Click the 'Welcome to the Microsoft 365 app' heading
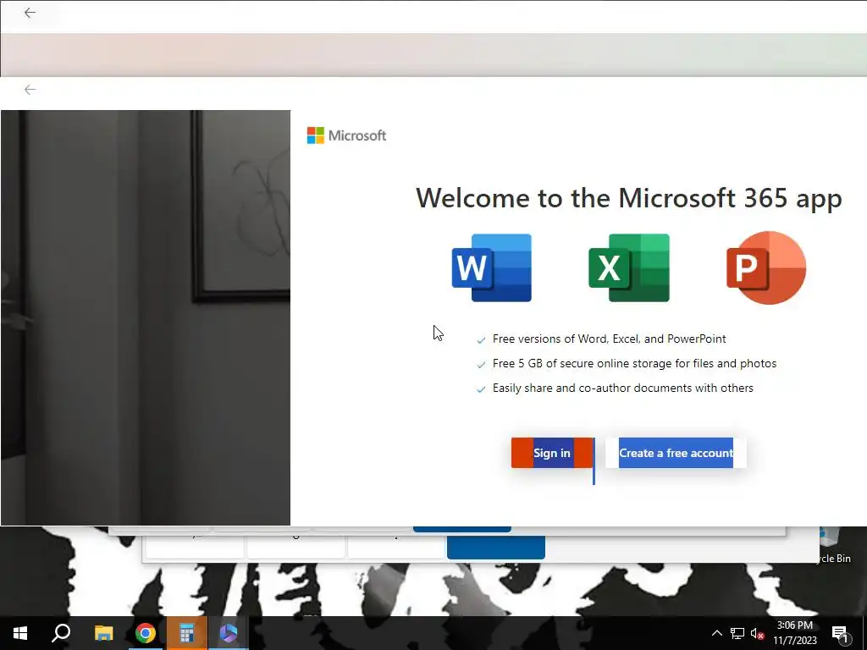867x650 pixels. click(629, 198)
